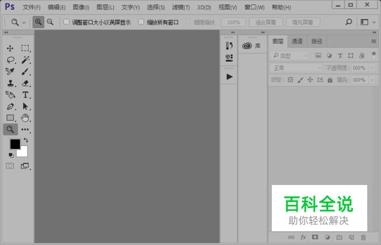Image resolution: width=381 pixels, height=245 pixels.
Task: Choose the zoom in mode
Action: pos(39,22)
